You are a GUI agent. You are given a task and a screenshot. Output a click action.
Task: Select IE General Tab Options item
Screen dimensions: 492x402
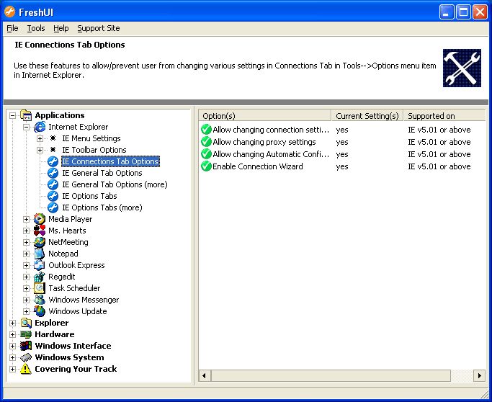point(102,173)
